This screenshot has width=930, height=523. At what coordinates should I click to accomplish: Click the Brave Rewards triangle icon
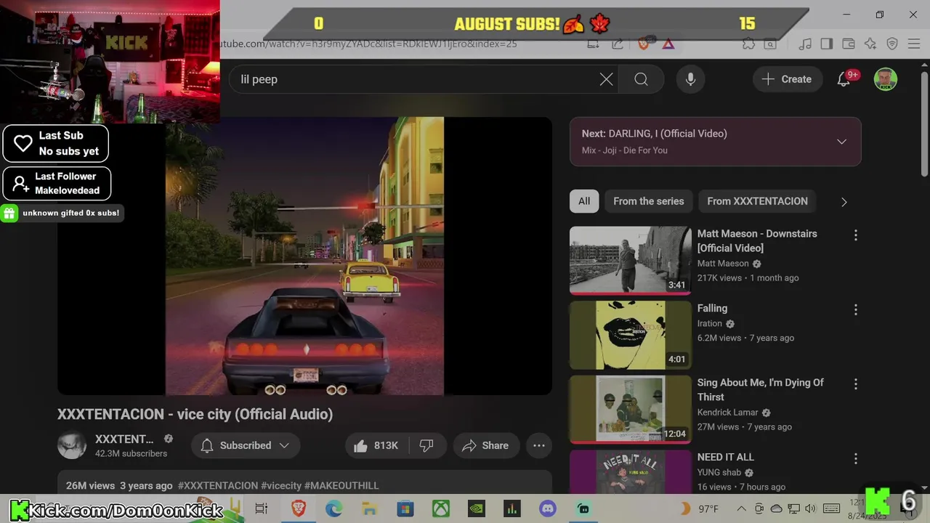[668, 44]
